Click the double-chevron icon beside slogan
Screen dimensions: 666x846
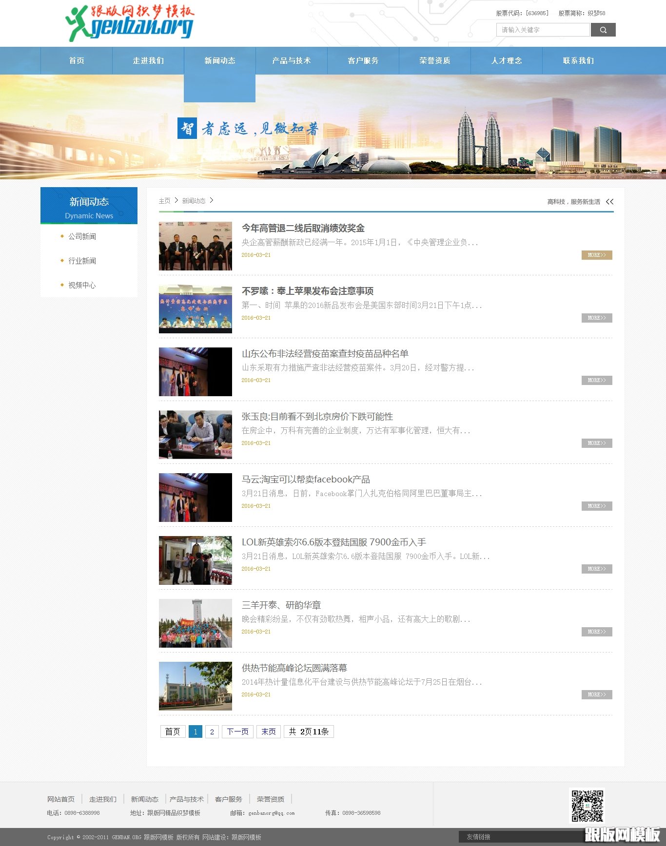point(609,202)
